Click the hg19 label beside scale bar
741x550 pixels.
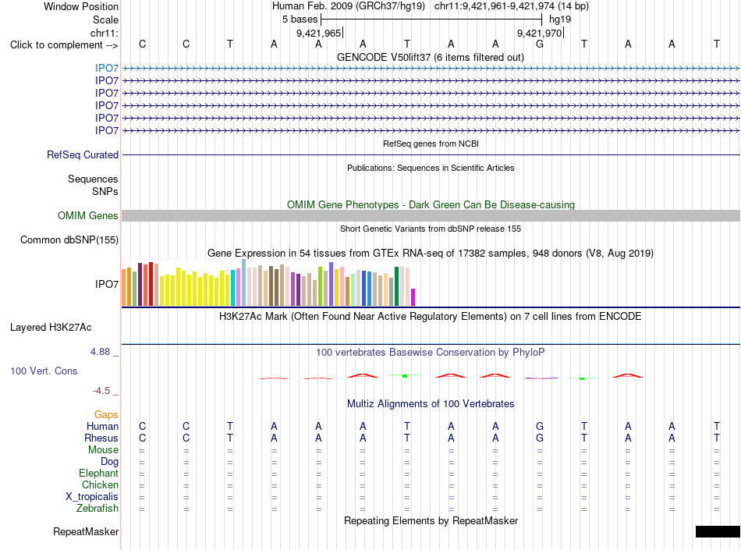(x=560, y=20)
